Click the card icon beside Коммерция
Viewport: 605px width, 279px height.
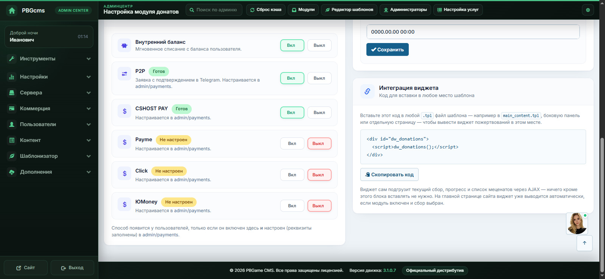(x=12, y=108)
